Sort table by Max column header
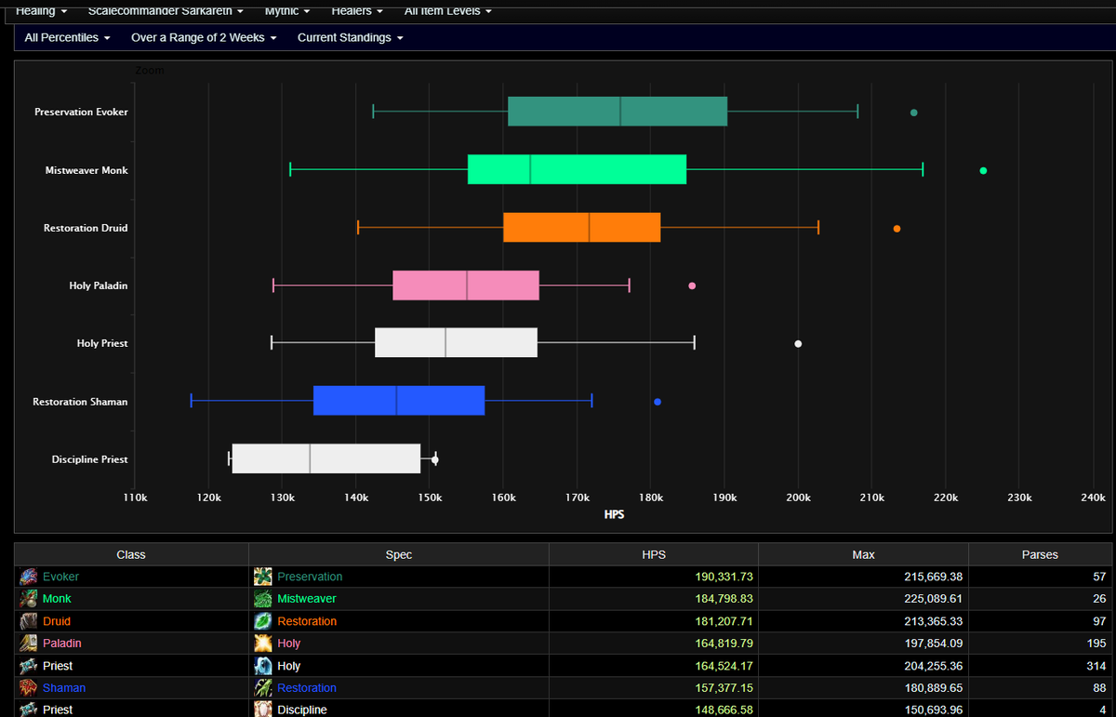Image resolution: width=1116 pixels, height=717 pixels. click(863, 554)
